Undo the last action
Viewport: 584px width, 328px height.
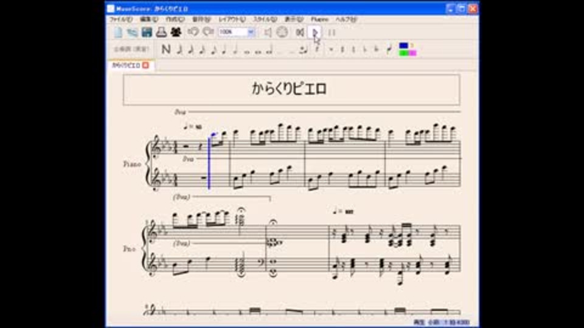tap(193, 32)
